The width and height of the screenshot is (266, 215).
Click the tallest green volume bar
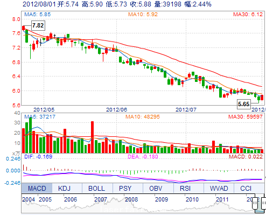(x=30, y=135)
